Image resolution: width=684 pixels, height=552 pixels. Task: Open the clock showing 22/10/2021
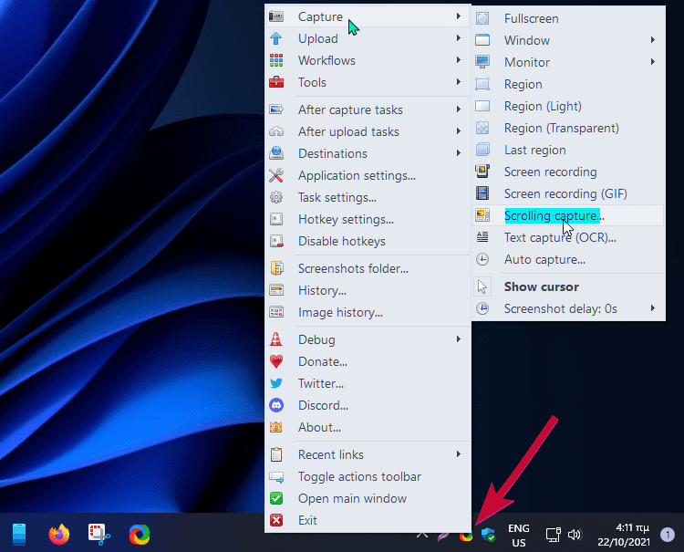click(624, 535)
